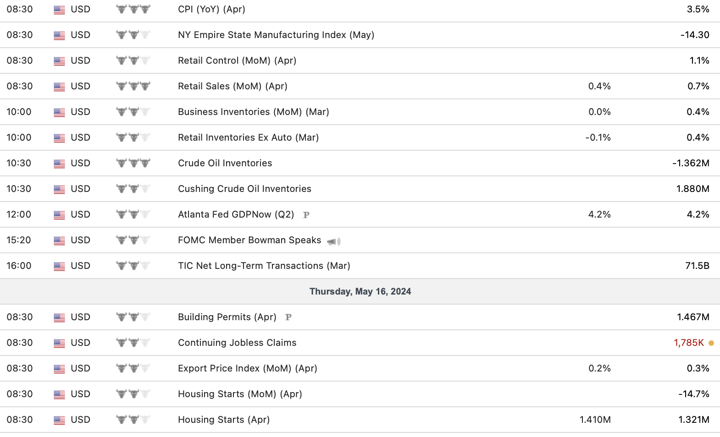Open Business Inventories (MoM) (Mar) details
The image size is (720, 437).
pyautogui.click(x=254, y=112)
